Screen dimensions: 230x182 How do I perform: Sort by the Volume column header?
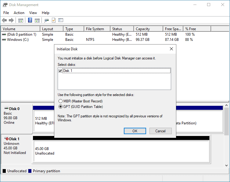tap(20, 29)
